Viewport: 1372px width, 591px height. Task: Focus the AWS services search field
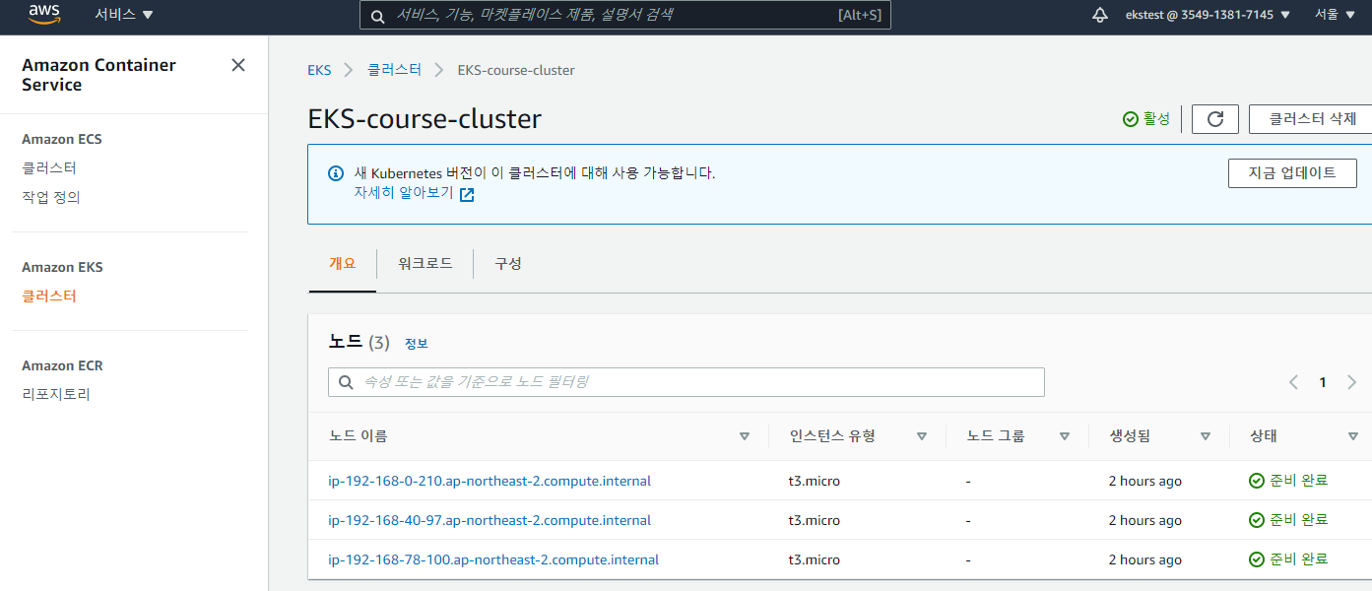click(x=625, y=15)
